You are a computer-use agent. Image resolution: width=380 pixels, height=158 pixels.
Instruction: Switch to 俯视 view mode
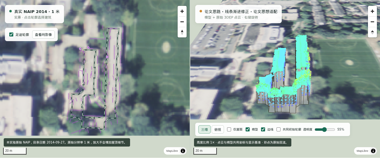[218, 130]
